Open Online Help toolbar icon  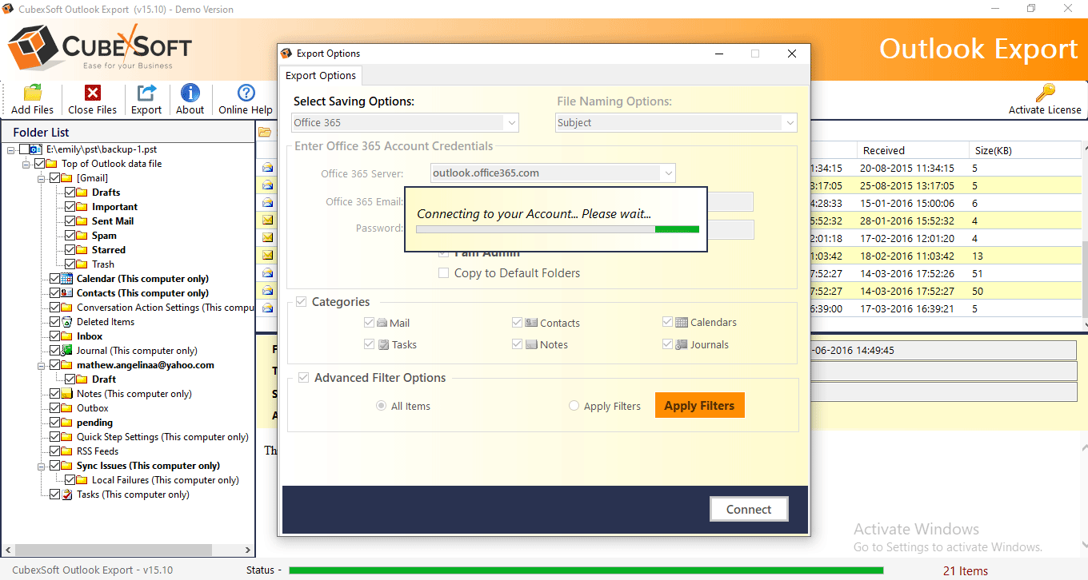(246, 93)
